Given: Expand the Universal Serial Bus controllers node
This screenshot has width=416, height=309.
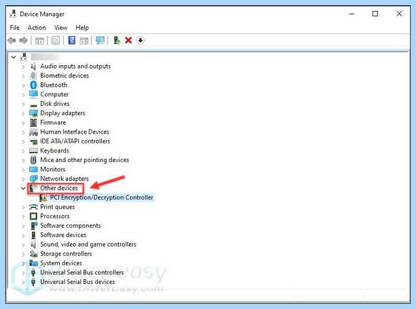Looking at the screenshot, I should [x=24, y=273].
